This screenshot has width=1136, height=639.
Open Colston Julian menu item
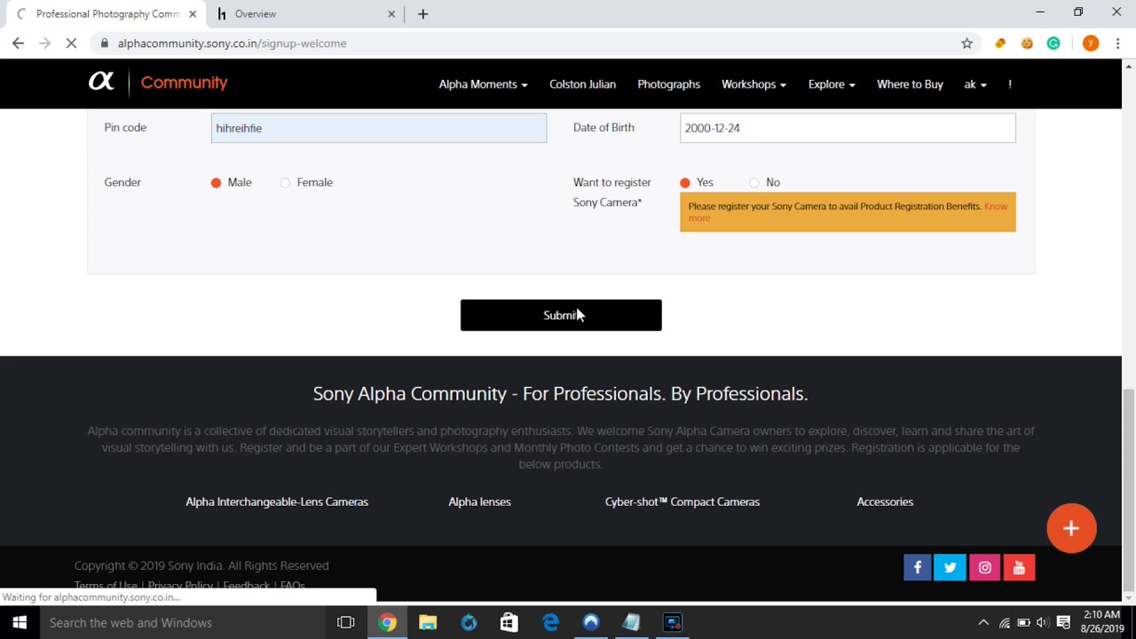point(582,84)
